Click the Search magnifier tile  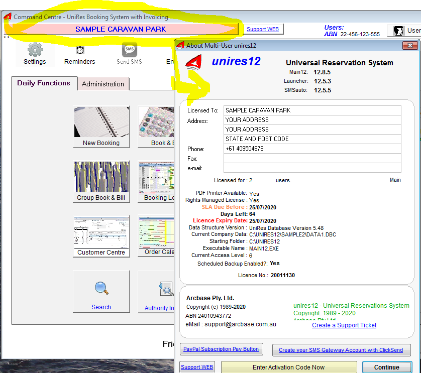click(101, 292)
